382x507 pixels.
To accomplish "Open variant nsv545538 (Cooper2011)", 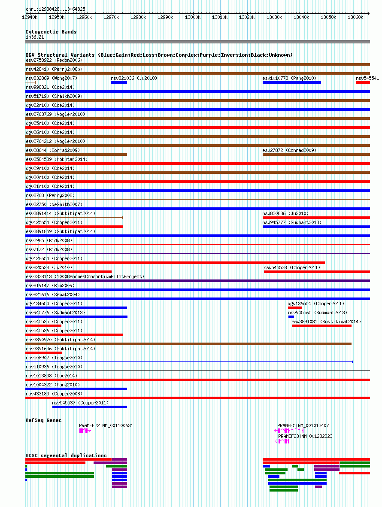I will (292, 268).
